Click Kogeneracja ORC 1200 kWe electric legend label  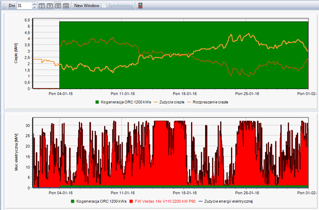(x=102, y=201)
